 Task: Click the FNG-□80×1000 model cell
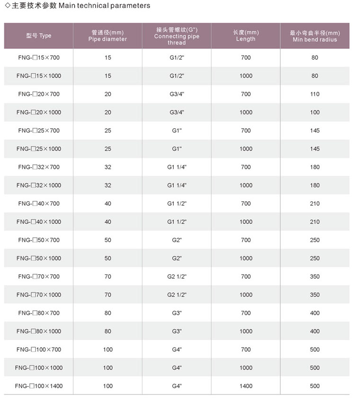coord(39,331)
